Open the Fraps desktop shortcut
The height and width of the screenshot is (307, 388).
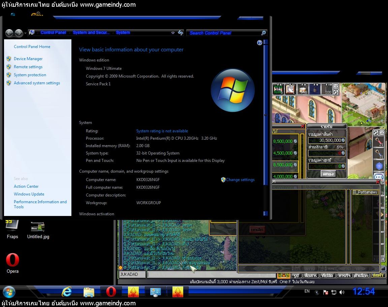click(12, 229)
